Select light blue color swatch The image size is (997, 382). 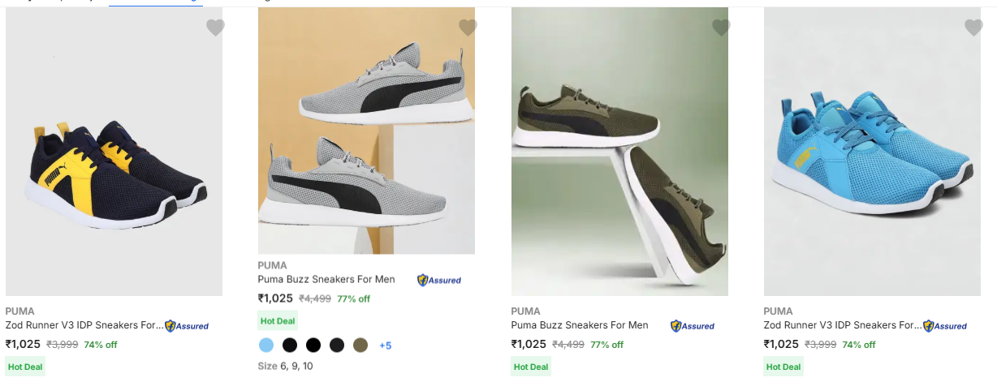point(266,346)
